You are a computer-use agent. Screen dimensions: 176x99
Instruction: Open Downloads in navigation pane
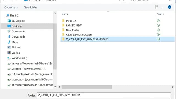click(x=18, y=37)
